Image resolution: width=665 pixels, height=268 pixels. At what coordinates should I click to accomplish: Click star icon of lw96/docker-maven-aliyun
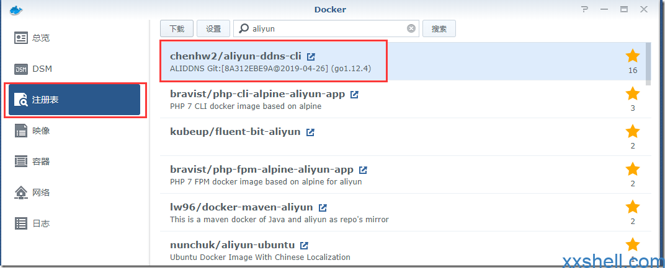coord(632,207)
